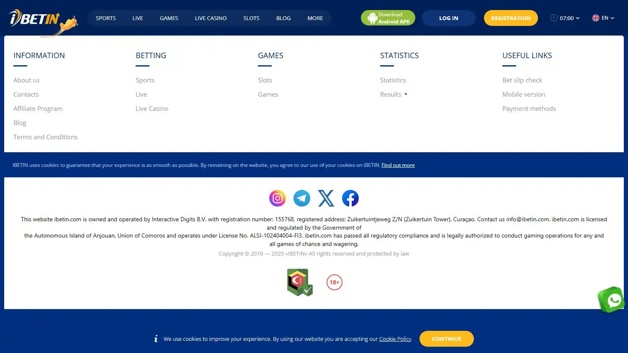Follow the Find out more link
This screenshot has width=628, height=353.
(398, 165)
